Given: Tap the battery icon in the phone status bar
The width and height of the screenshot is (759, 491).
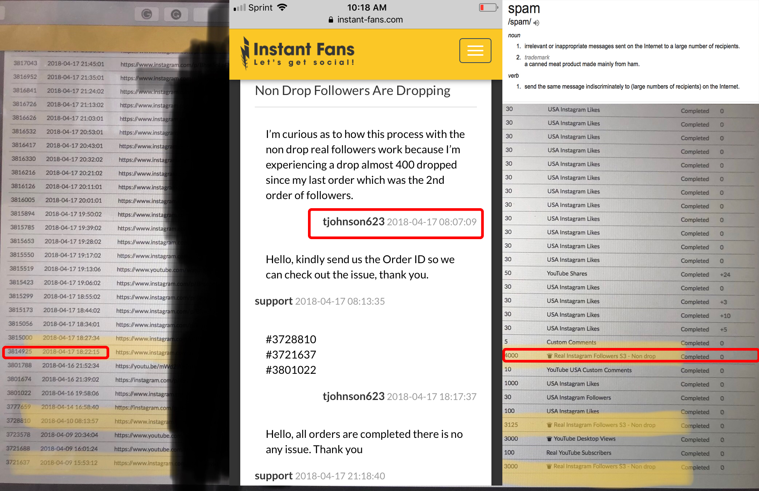Looking at the screenshot, I should (489, 7).
